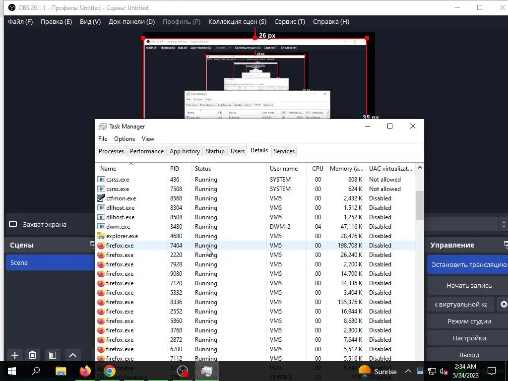Switch to the Users tab

(x=238, y=151)
